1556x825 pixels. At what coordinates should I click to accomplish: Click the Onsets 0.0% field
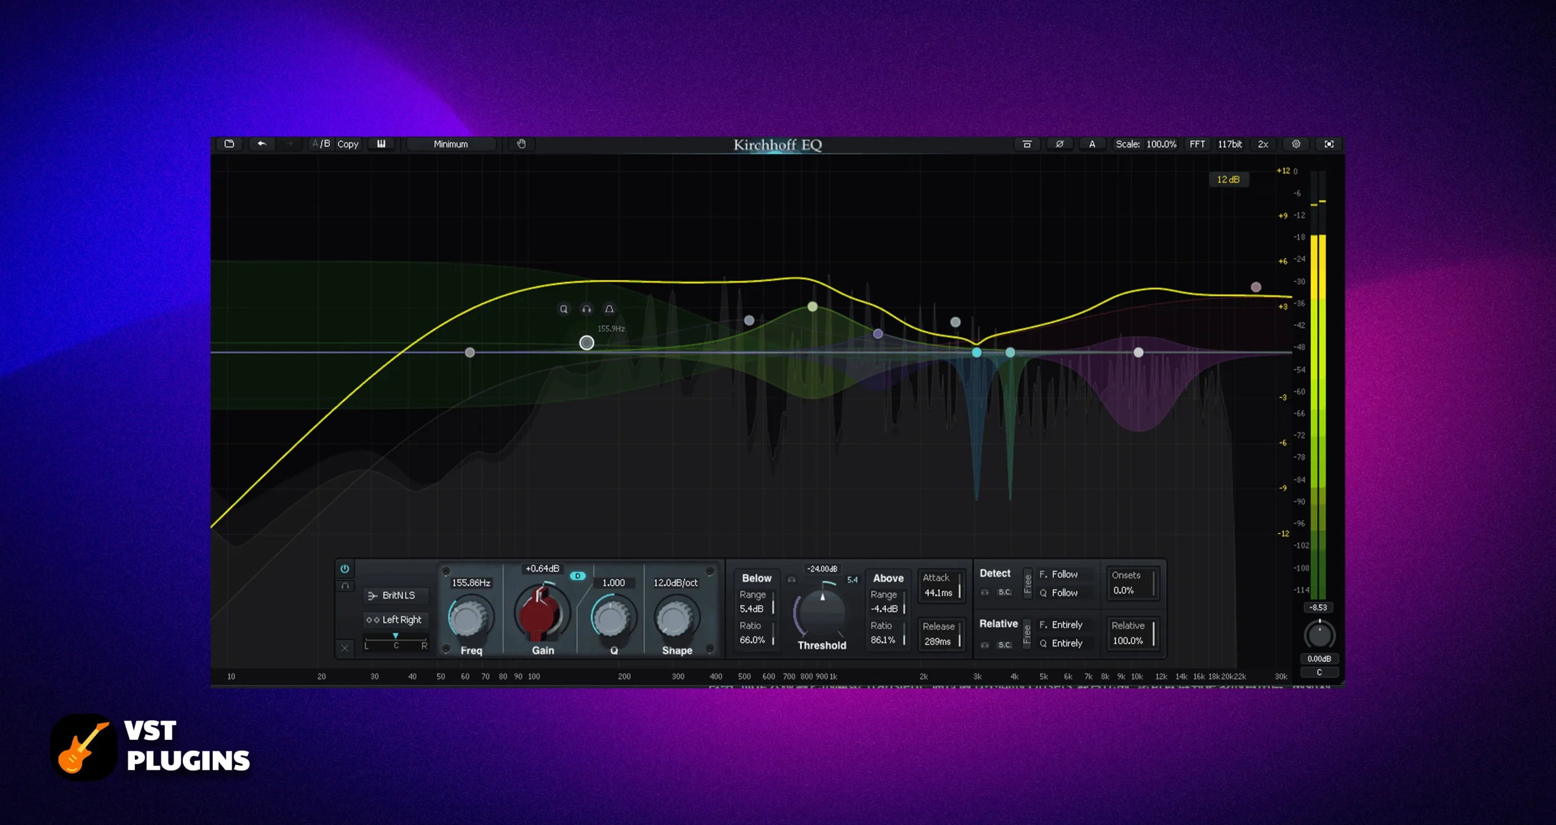point(1133,582)
